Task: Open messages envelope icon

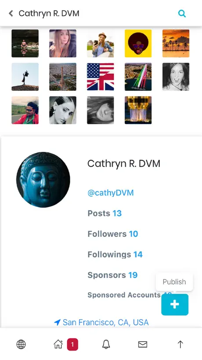Action: pos(143,345)
